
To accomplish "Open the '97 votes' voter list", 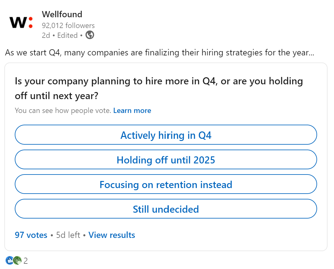I will pyautogui.click(x=31, y=235).
